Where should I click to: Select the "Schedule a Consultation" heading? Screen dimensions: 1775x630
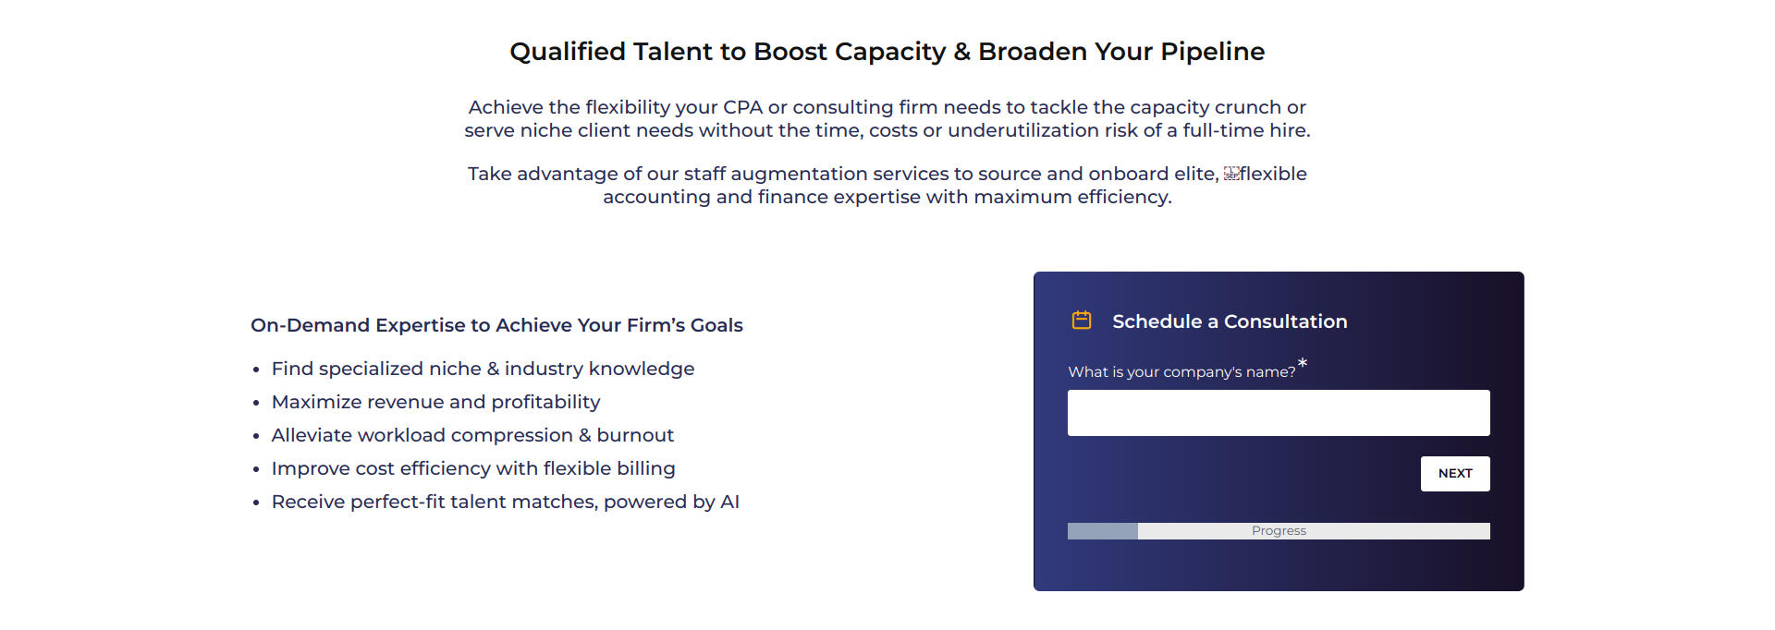click(x=1230, y=321)
